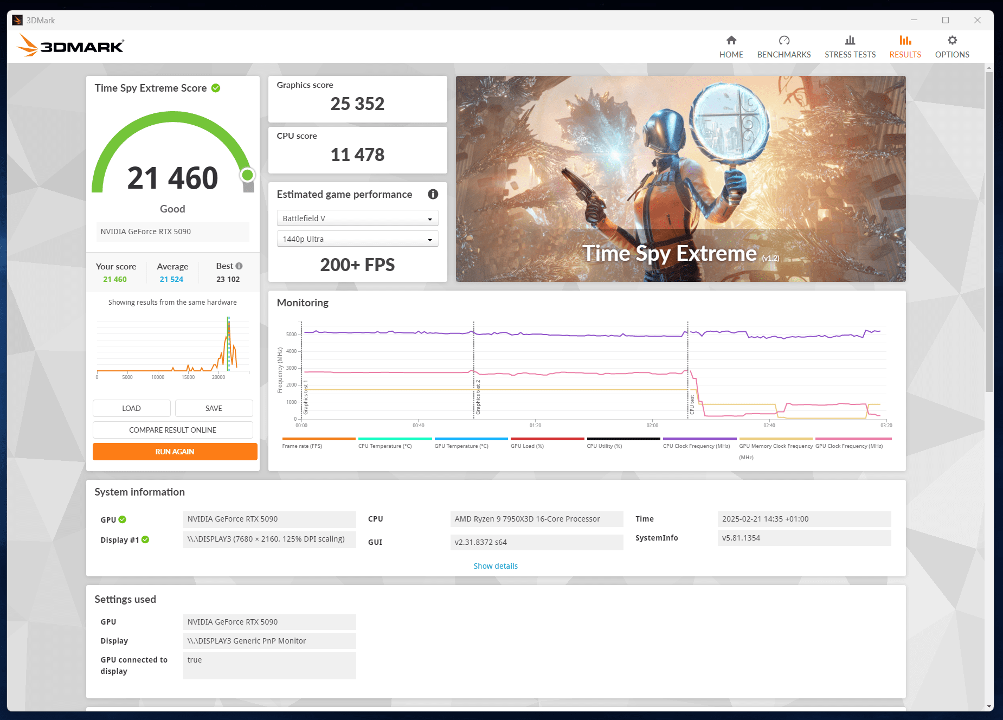Click the info icon for Estimated game performance
This screenshot has width=1003, height=720.
point(433,194)
